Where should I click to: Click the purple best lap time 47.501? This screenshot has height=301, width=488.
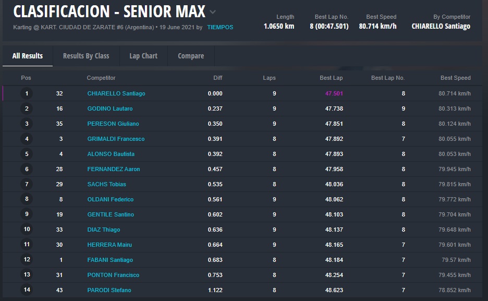[334, 94]
